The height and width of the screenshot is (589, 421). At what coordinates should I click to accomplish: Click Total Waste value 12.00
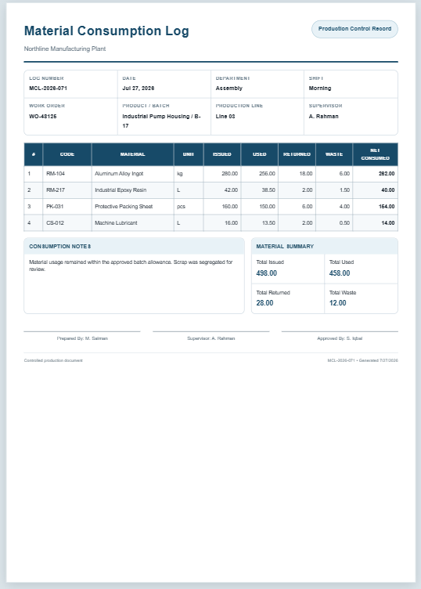pyautogui.click(x=338, y=303)
